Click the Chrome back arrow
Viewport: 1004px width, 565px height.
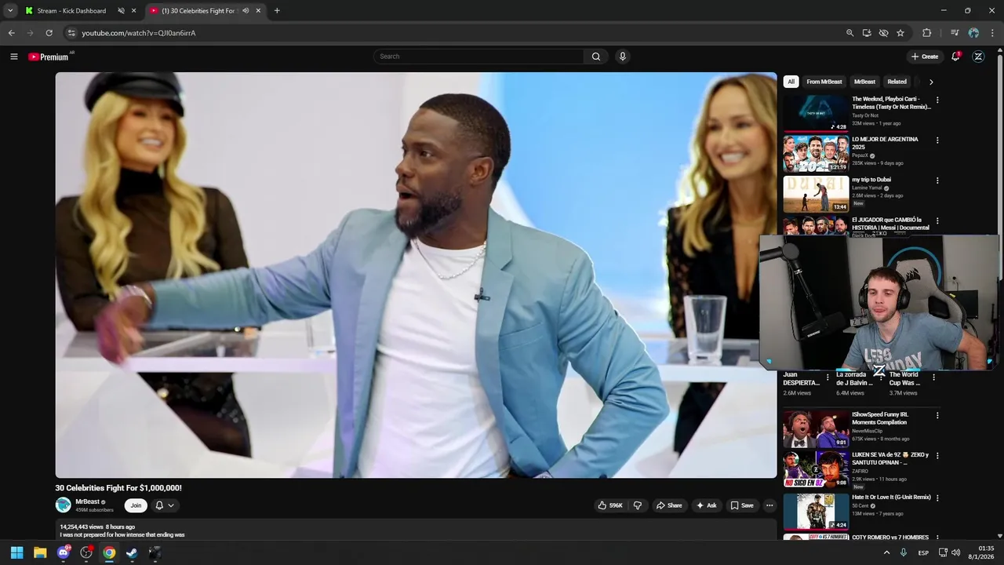tap(11, 33)
